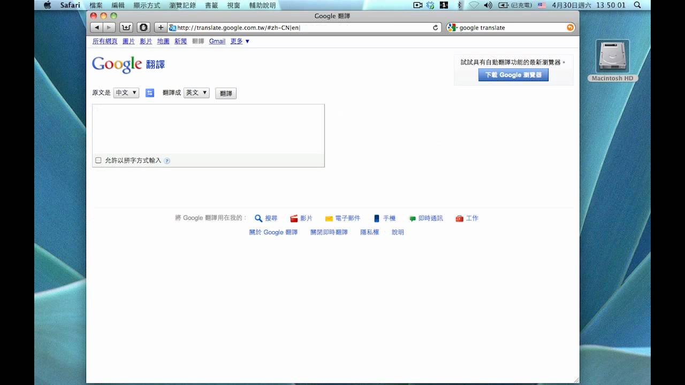Open the 檔案 menu

(x=96, y=5)
